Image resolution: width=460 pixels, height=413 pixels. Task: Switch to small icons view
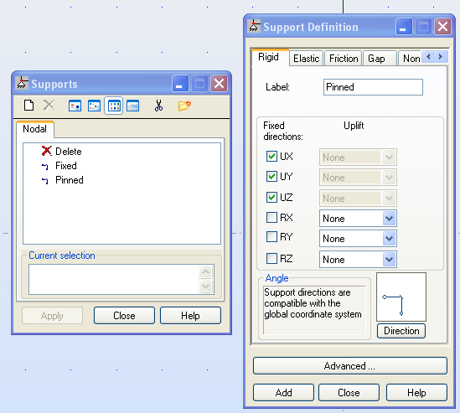(x=94, y=106)
